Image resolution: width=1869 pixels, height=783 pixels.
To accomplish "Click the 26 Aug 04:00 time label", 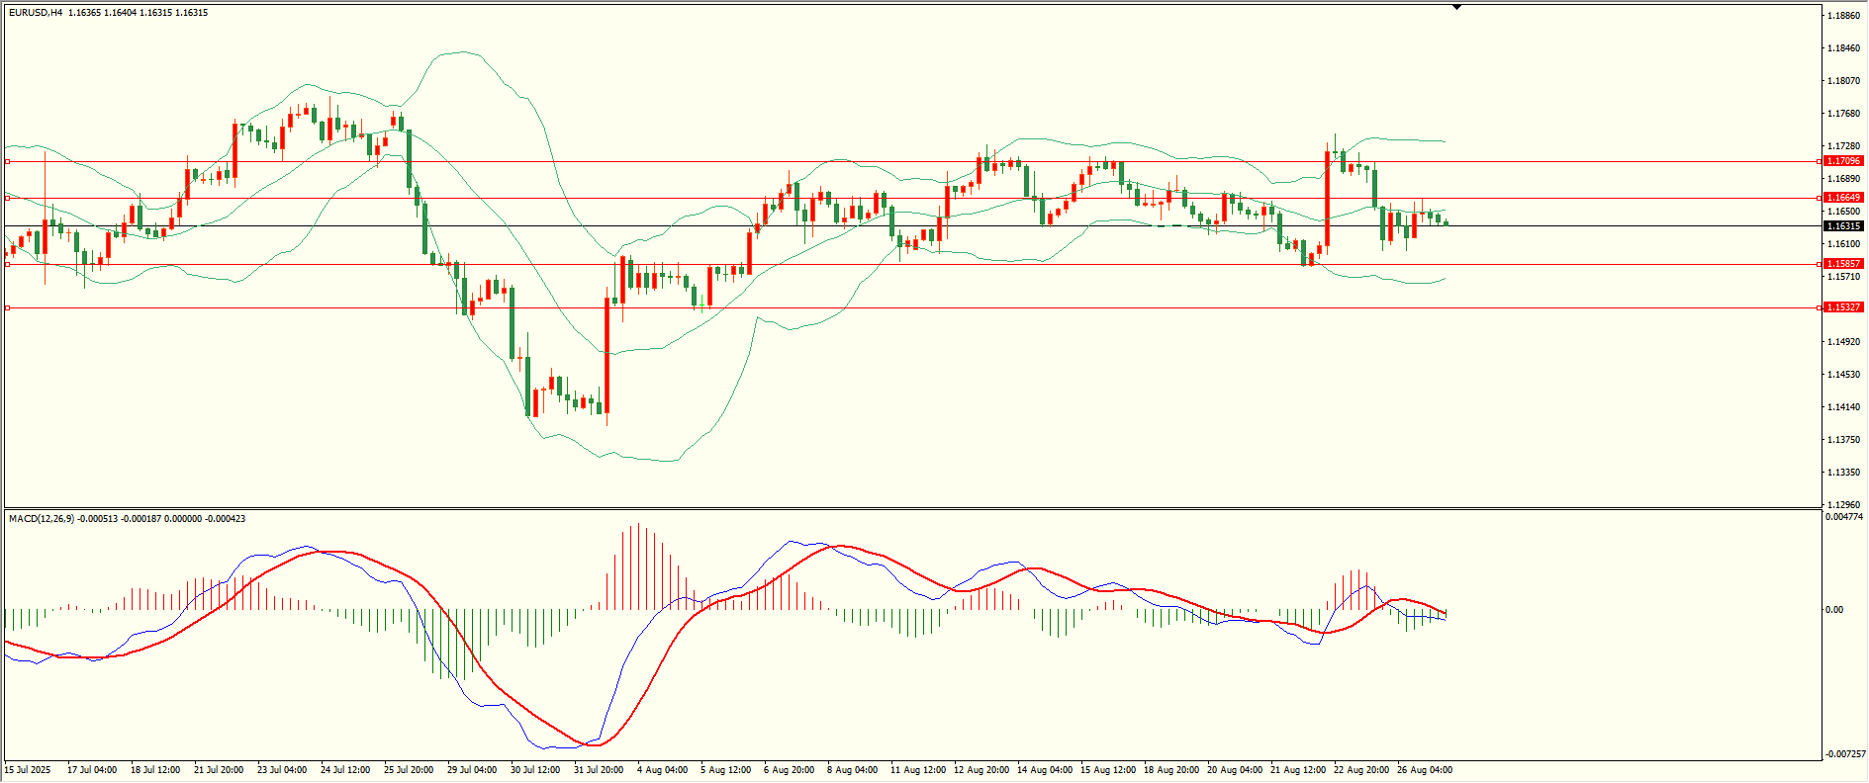I will coord(1424,770).
